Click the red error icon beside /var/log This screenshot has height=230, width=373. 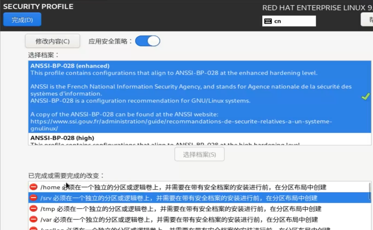(34, 229)
